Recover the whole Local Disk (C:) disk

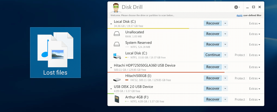[213, 23]
